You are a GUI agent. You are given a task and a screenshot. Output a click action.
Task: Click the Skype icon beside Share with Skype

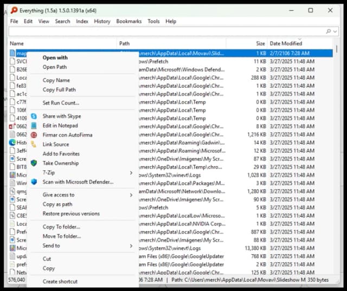point(34,117)
